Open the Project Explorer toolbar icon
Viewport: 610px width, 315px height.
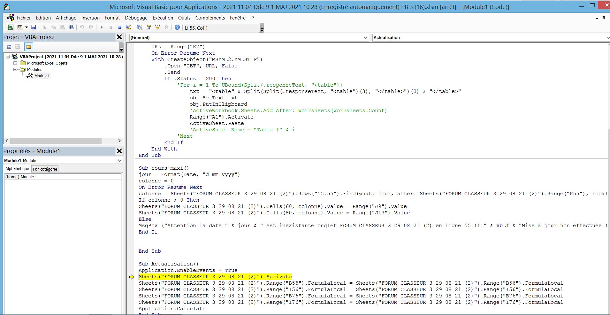[x=140, y=27]
